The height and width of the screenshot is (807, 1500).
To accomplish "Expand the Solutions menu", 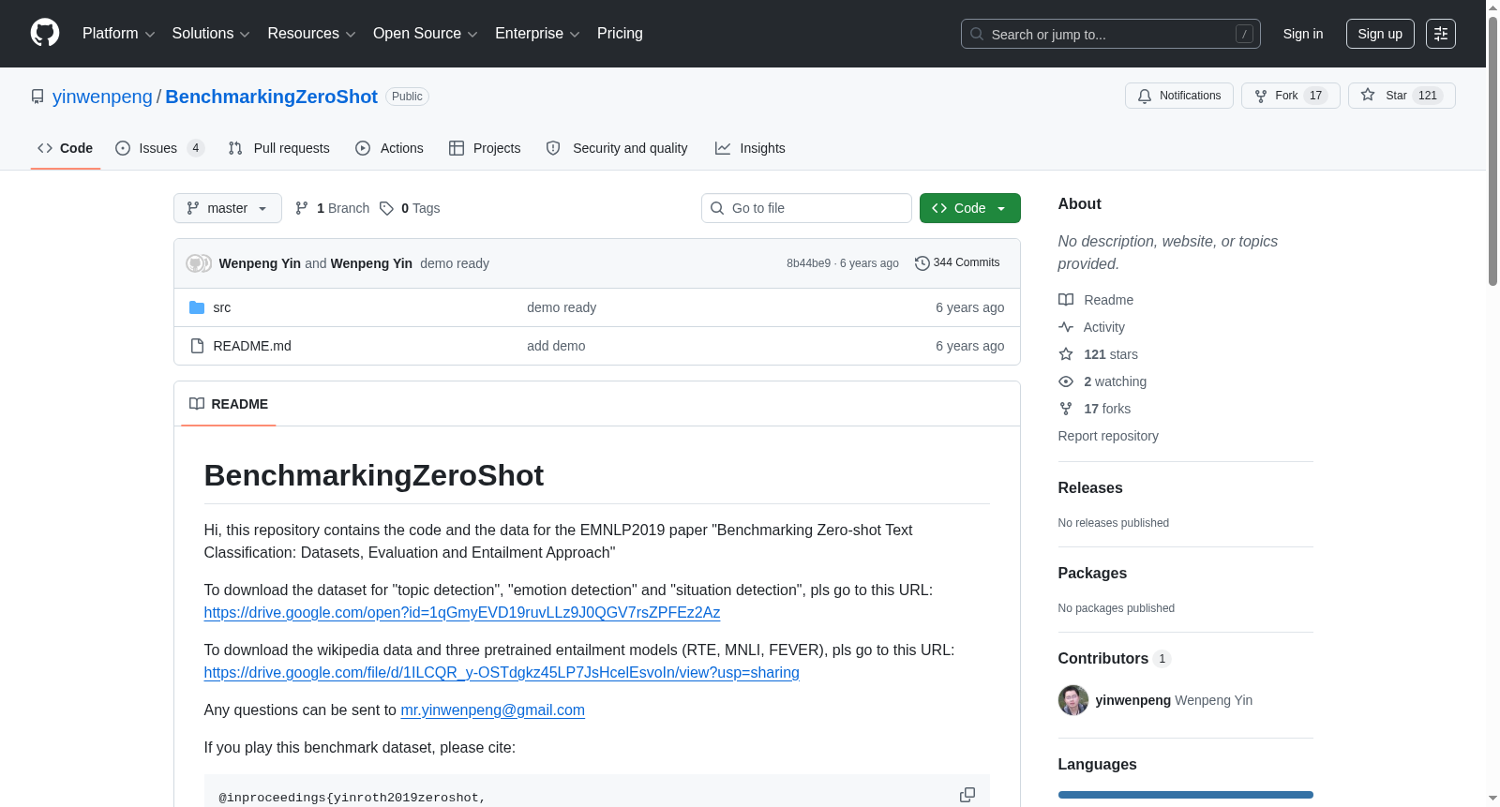I will click(211, 34).
